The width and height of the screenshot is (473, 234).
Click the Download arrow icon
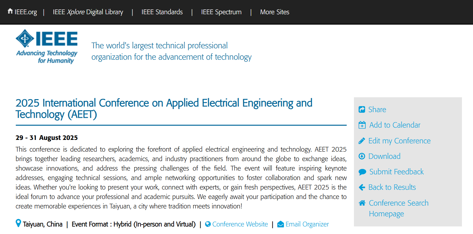pos(362,156)
